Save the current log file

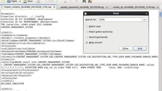(x=28, y=1)
